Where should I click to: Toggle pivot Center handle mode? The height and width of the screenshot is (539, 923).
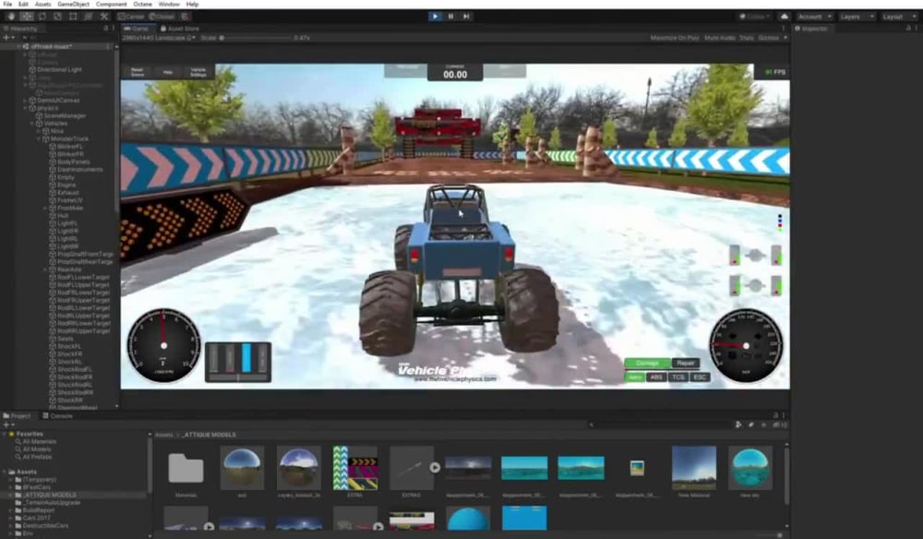[131, 17]
